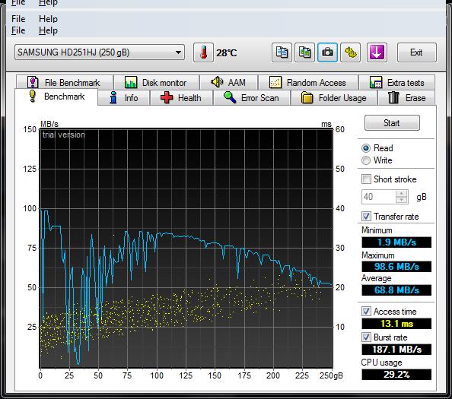The image size is (452, 399).
Task: Click the Start benchmark button
Action: pyautogui.click(x=392, y=123)
